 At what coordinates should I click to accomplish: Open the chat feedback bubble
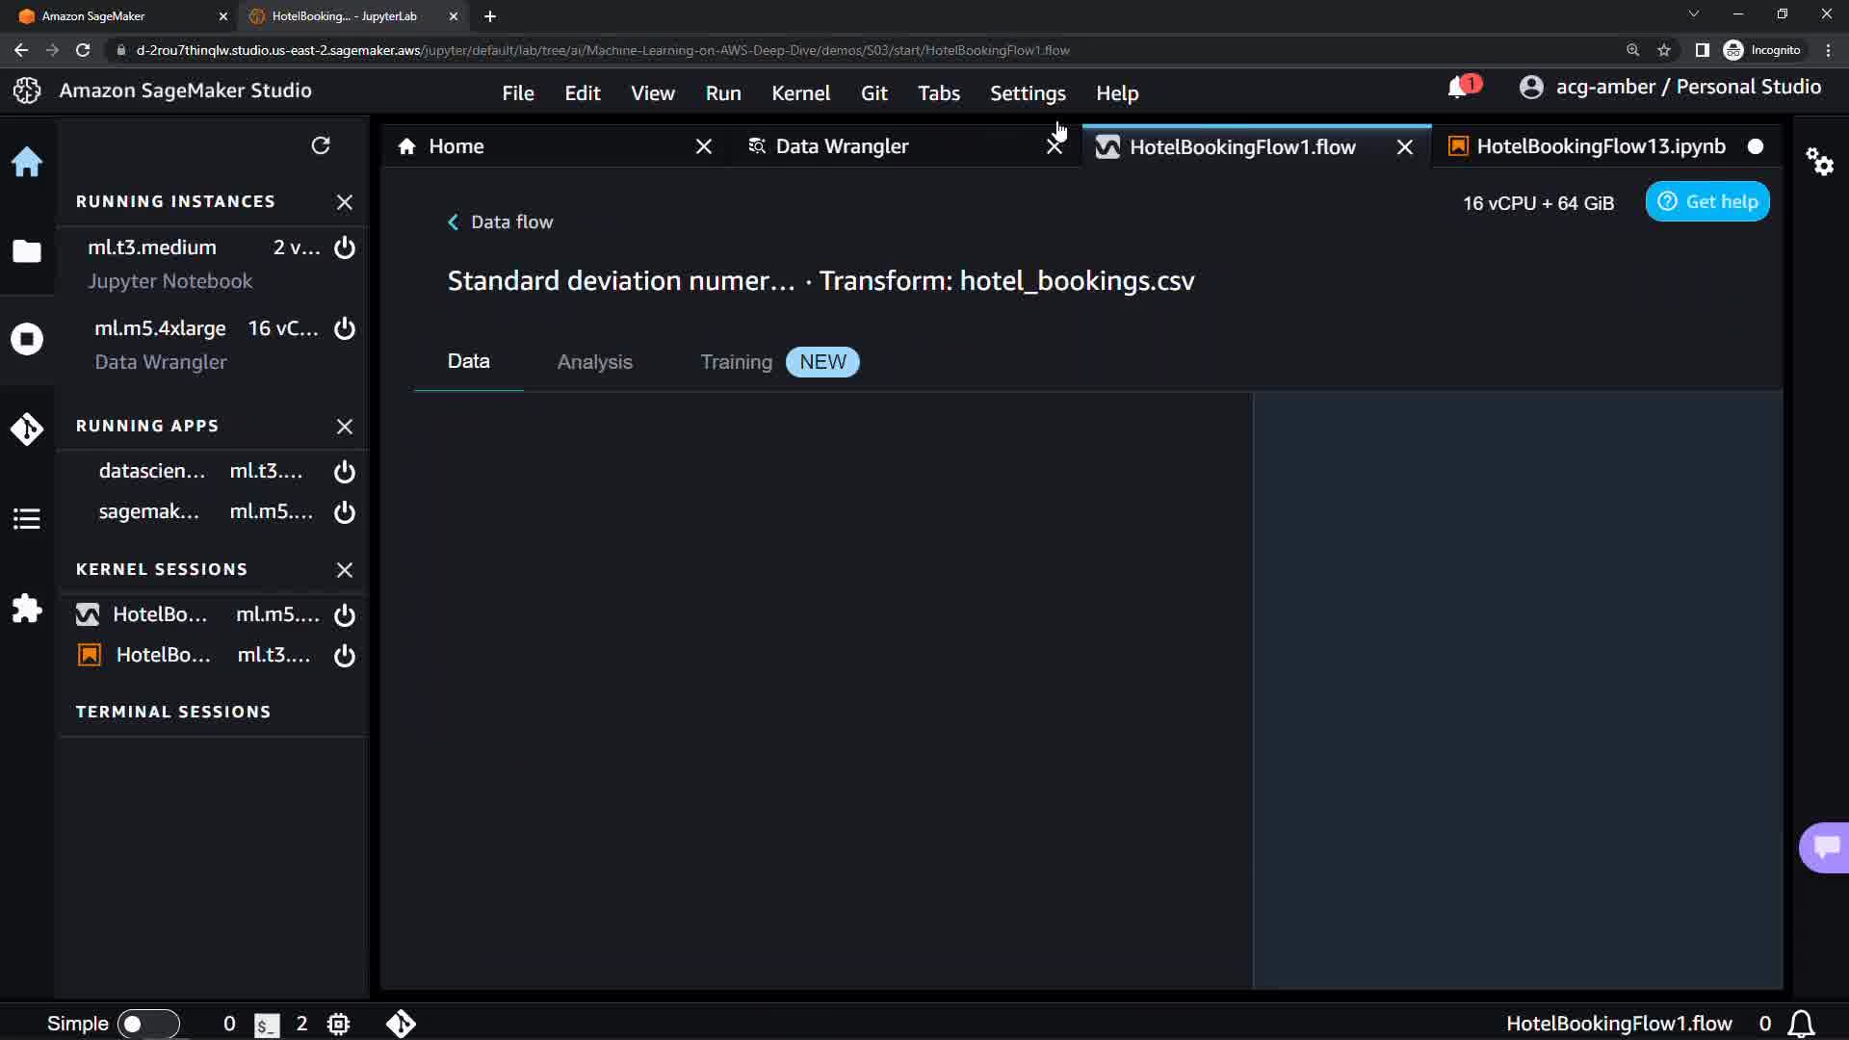tap(1826, 847)
